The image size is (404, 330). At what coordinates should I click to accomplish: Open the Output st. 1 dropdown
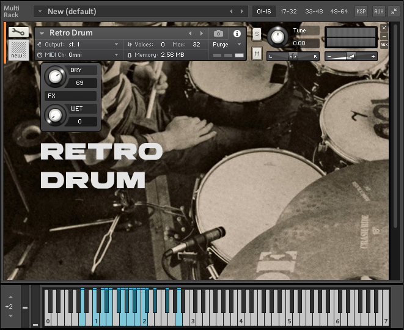(79, 45)
